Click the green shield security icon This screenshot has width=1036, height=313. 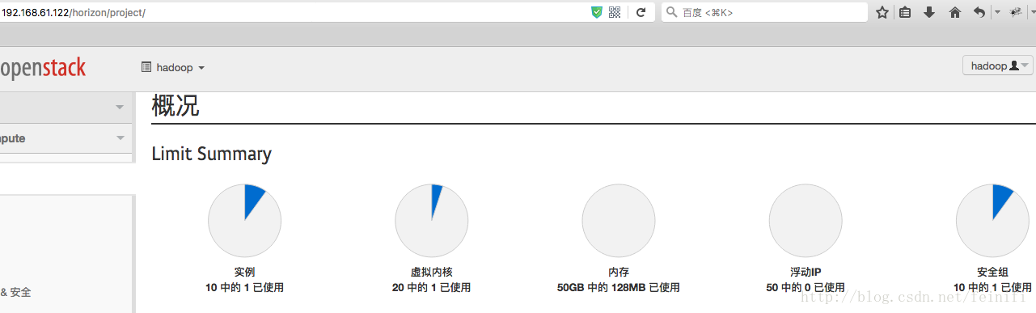coord(597,12)
